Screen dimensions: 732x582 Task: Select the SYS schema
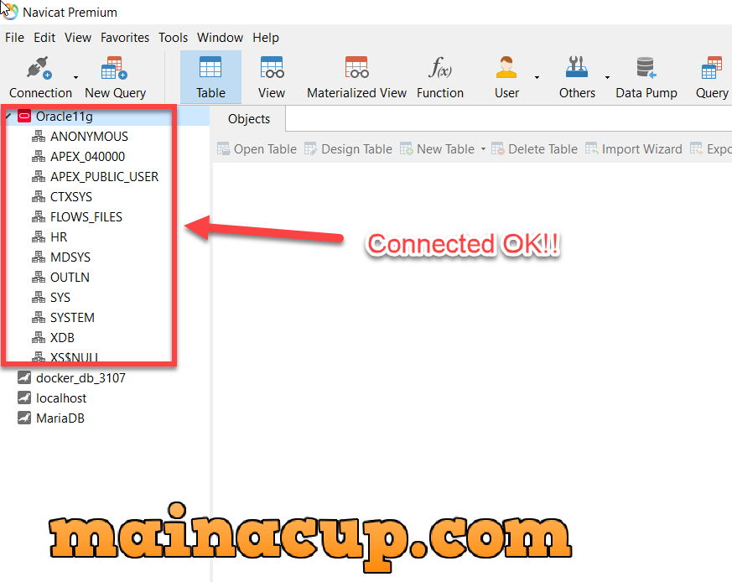[x=60, y=298]
